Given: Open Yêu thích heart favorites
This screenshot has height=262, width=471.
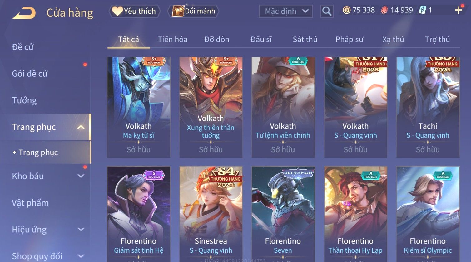Looking at the screenshot, I should 134,11.
